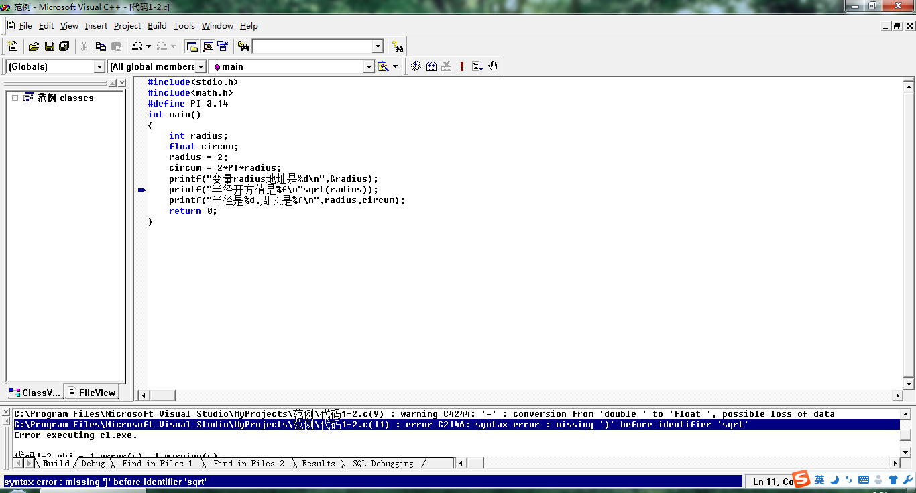The height and width of the screenshot is (493, 916).
Task: Expand the 范例 classes tree node
Action: coord(15,98)
